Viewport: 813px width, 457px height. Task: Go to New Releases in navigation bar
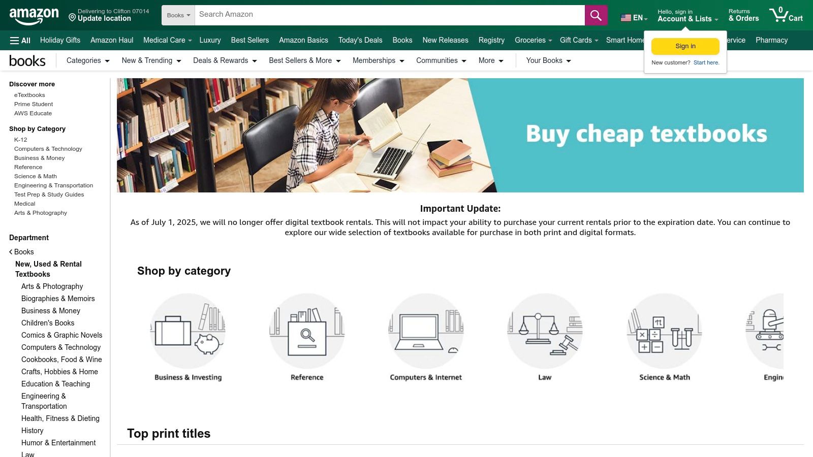pos(445,40)
